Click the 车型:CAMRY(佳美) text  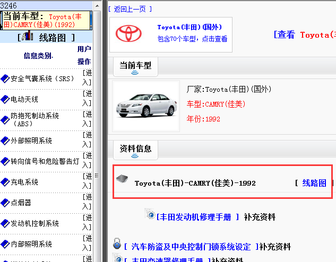pyautogui.click(x=216, y=104)
